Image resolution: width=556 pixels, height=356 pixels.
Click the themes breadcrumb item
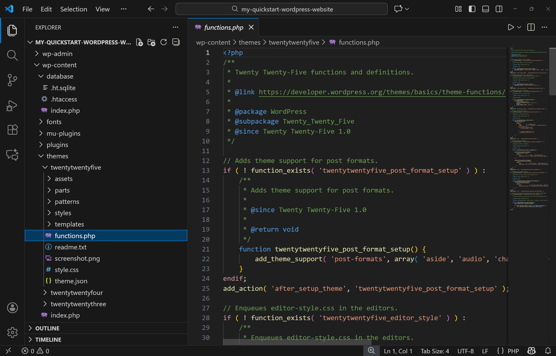click(249, 42)
